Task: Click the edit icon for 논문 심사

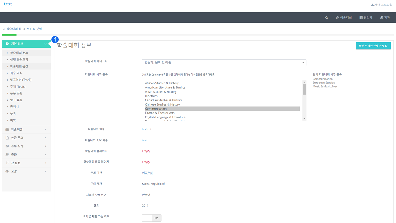Action: [7, 146]
